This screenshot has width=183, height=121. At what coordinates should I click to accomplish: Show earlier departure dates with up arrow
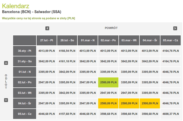click(x=6, y=63)
